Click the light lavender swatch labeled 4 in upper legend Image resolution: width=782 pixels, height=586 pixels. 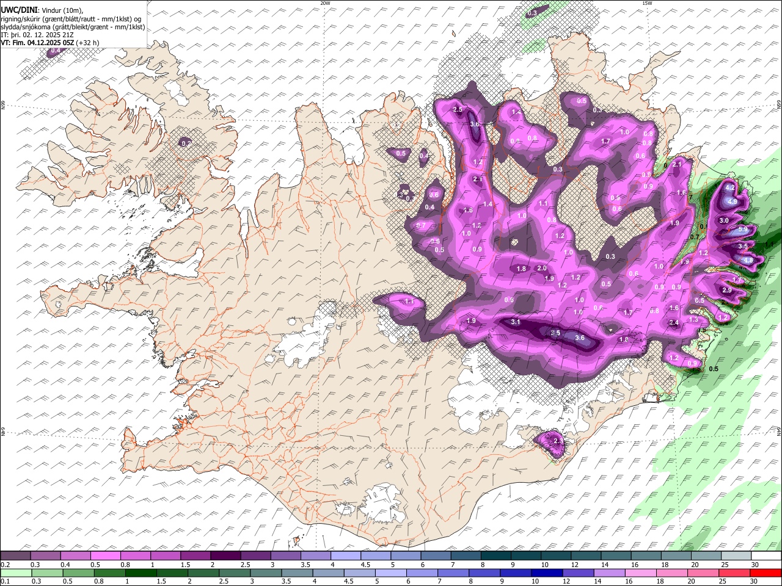pos(345,555)
